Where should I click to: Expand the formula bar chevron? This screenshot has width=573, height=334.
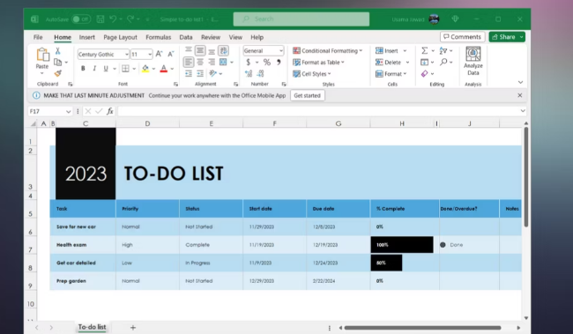coord(523,111)
